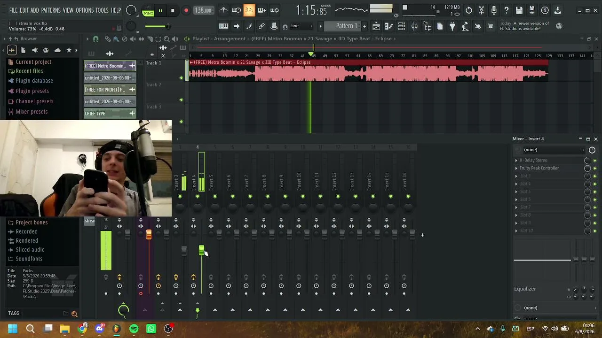
Task: Expand the H-Delay Stereo slot arrow
Action: 516,161
